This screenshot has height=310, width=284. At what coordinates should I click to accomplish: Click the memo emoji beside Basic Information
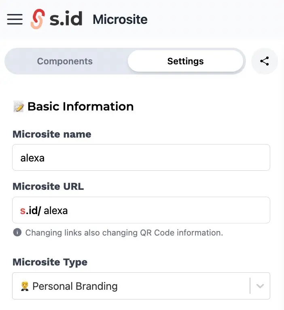coord(19,106)
